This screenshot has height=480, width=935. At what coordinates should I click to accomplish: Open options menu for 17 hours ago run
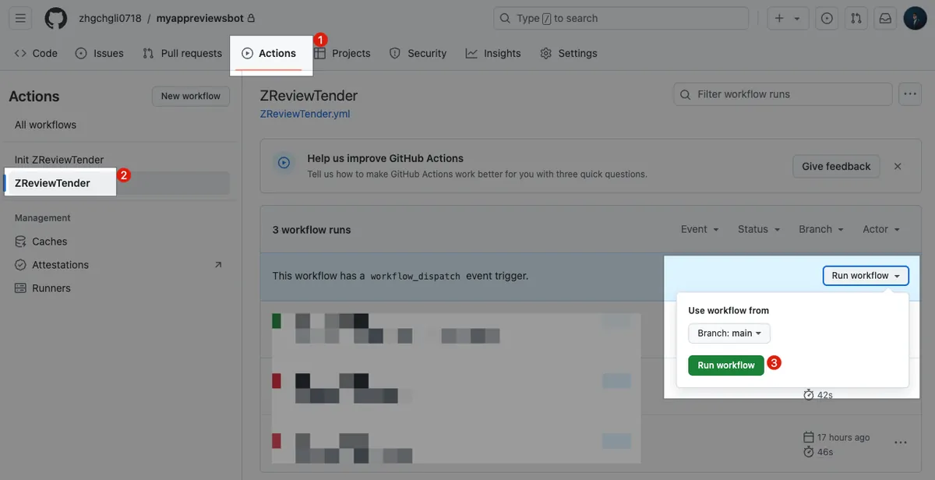[901, 443]
